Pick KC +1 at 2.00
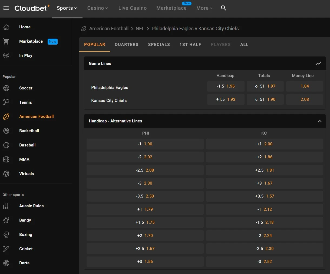Screen dimensions: 330x274 [265, 144]
